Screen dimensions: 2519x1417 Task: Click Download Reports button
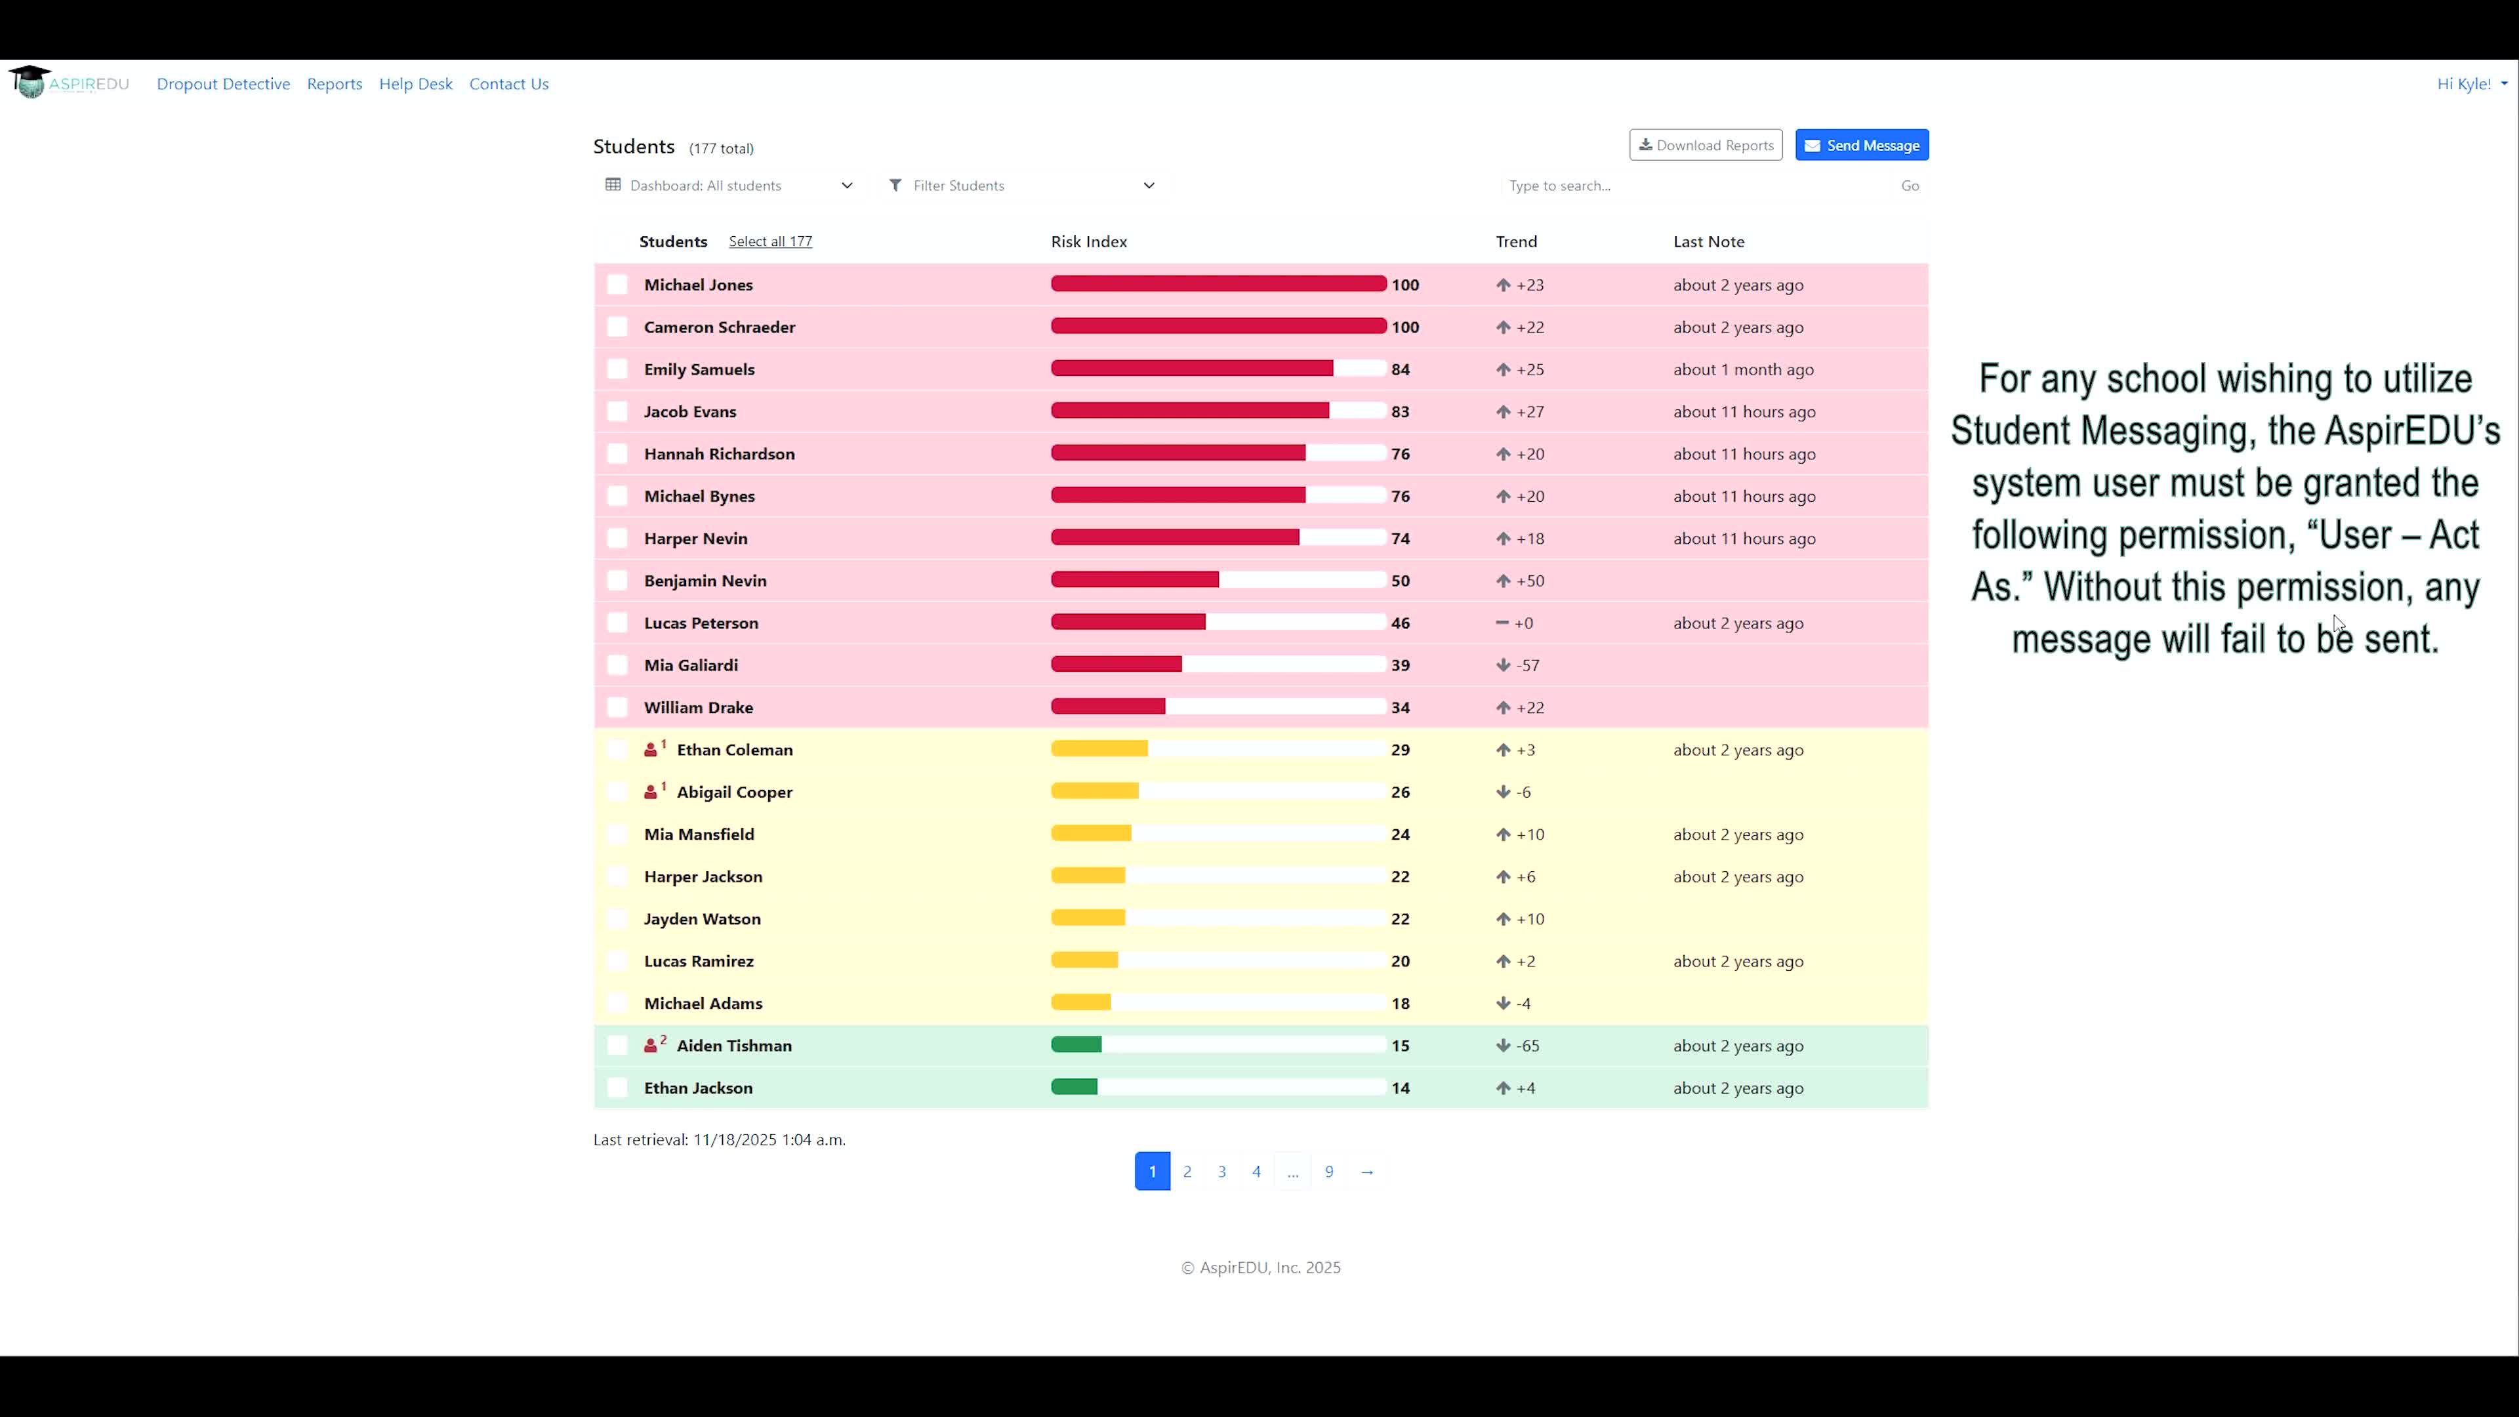(x=1706, y=145)
